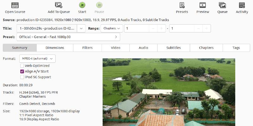
Task: Switch to the Subtitles tab
Action: pos(173,48)
